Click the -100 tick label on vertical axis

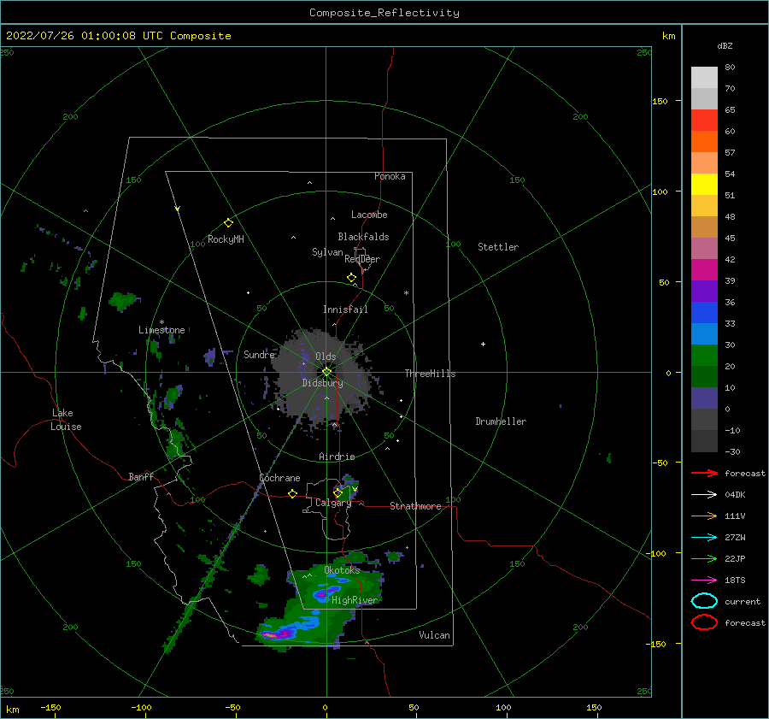point(655,553)
